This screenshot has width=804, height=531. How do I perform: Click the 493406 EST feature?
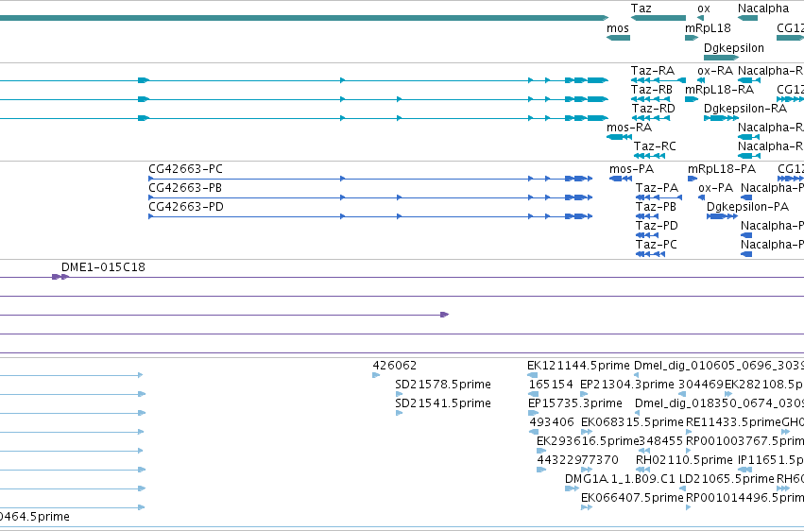point(534,432)
